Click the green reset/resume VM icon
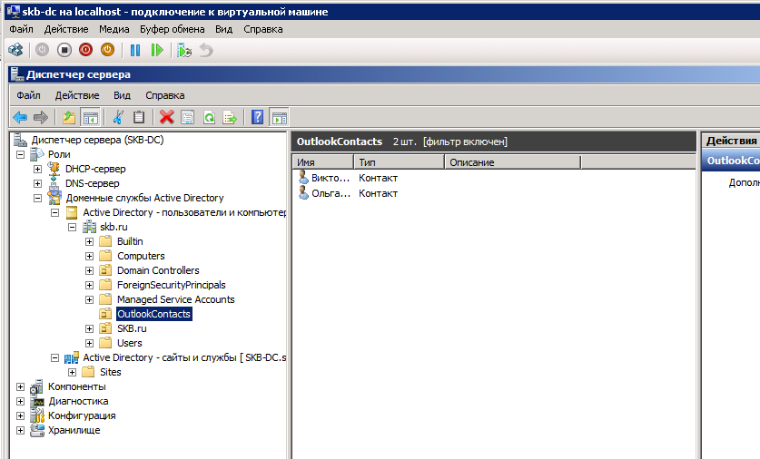760x459 pixels. (x=157, y=50)
